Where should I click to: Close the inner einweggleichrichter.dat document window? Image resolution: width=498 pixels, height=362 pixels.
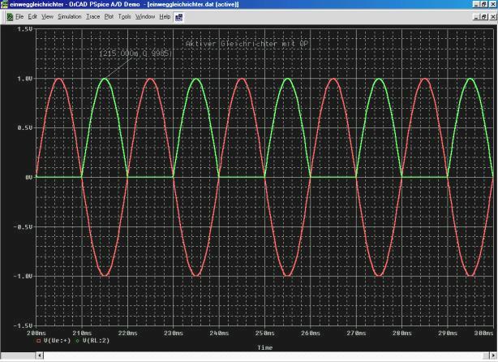click(x=492, y=17)
